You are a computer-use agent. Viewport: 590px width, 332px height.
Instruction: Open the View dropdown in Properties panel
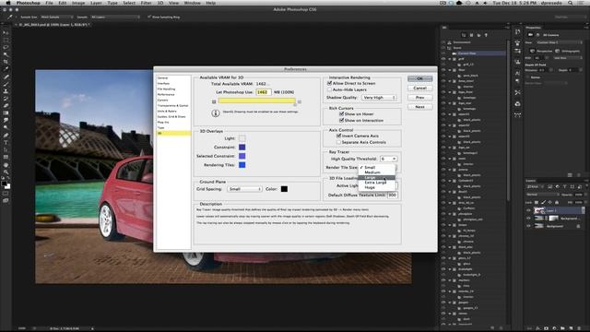click(x=560, y=42)
